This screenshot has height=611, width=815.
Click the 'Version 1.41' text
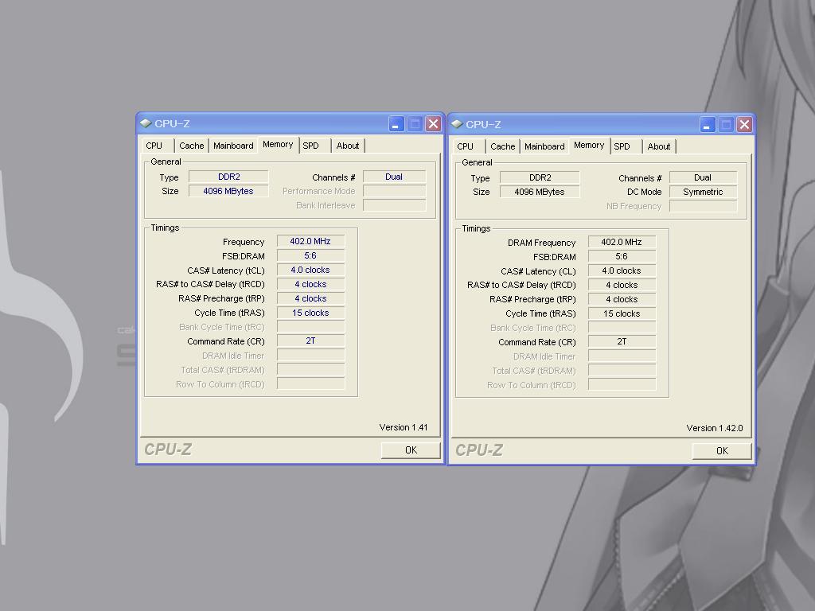tap(404, 427)
